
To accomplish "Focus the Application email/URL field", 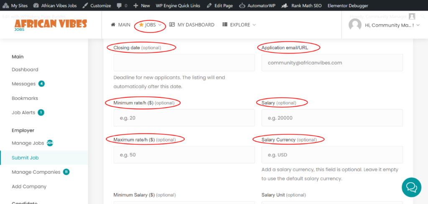I will pos(332,63).
